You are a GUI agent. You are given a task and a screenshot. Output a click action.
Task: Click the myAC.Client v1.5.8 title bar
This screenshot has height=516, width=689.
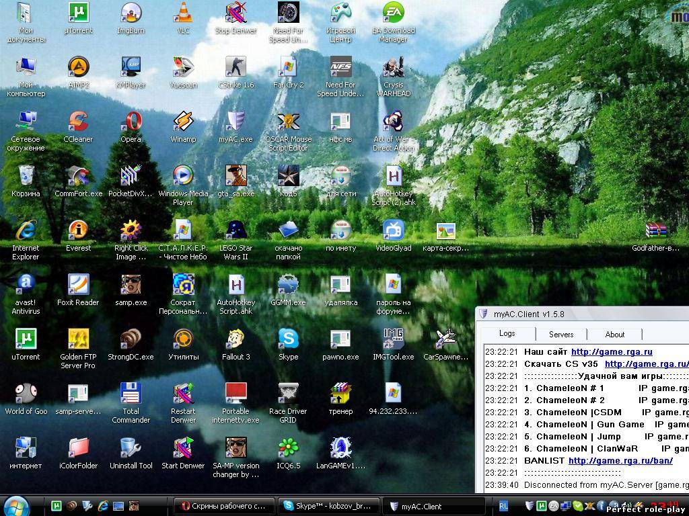[583, 314]
